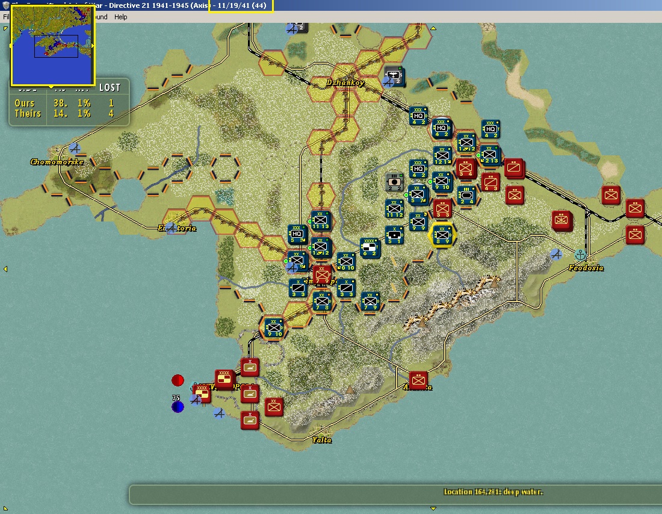Open the Help menu
The width and height of the screenshot is (662, 514).
pyautogui.click(x=121, y=17)
